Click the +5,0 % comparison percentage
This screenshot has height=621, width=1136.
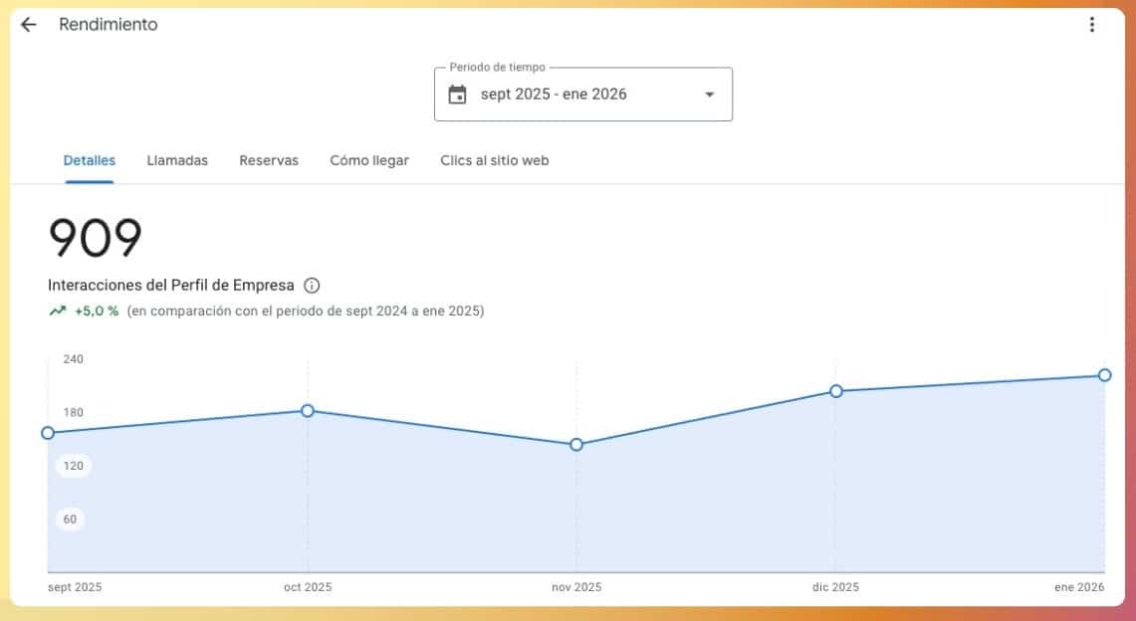click(97, 310)
